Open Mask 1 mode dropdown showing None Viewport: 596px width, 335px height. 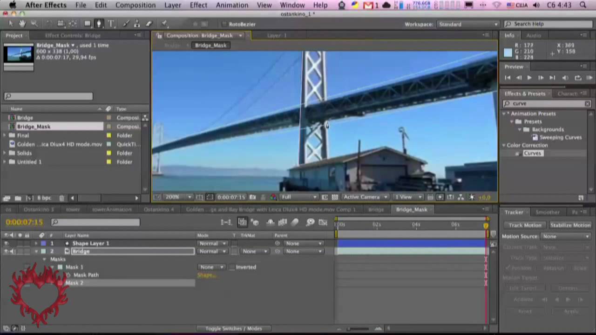(211, 267)
